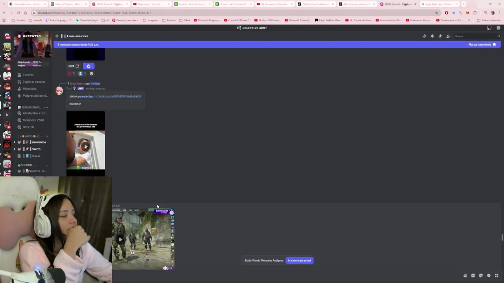504x283 pixels.
Task: Toggle the blue 2 reaction
Action: point(82,74)
